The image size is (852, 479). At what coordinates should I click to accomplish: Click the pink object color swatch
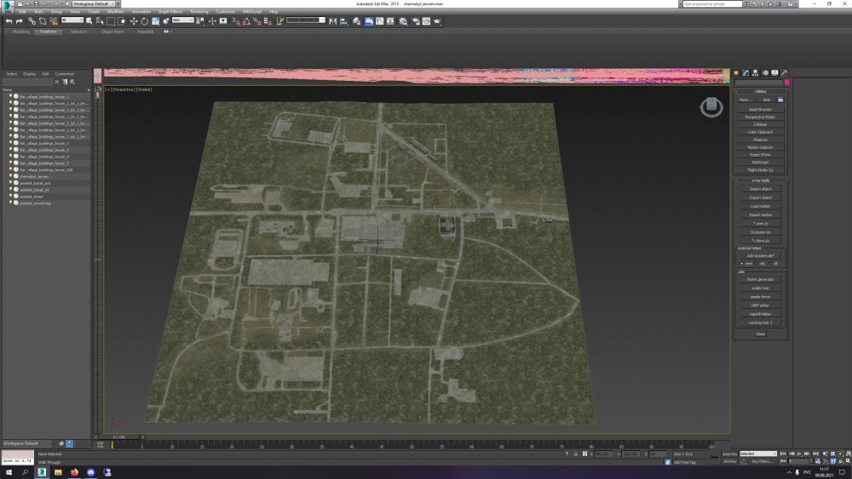tap(787, 83)
